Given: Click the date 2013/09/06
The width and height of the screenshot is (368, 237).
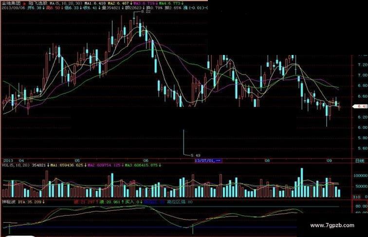Looking at the screenshot, I should (12, 8).
